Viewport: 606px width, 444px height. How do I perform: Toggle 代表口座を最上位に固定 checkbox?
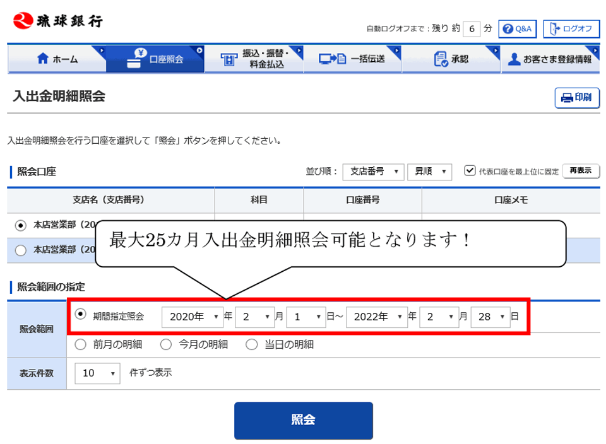470,171
